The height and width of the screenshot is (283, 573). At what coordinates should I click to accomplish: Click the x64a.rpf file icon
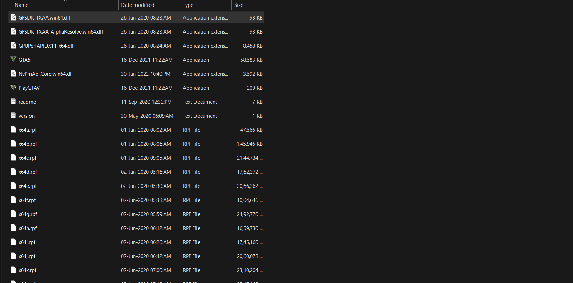click(x=13, y=129)
